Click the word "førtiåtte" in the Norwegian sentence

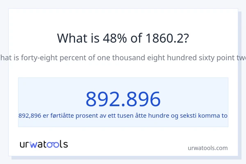pos(62,116)
